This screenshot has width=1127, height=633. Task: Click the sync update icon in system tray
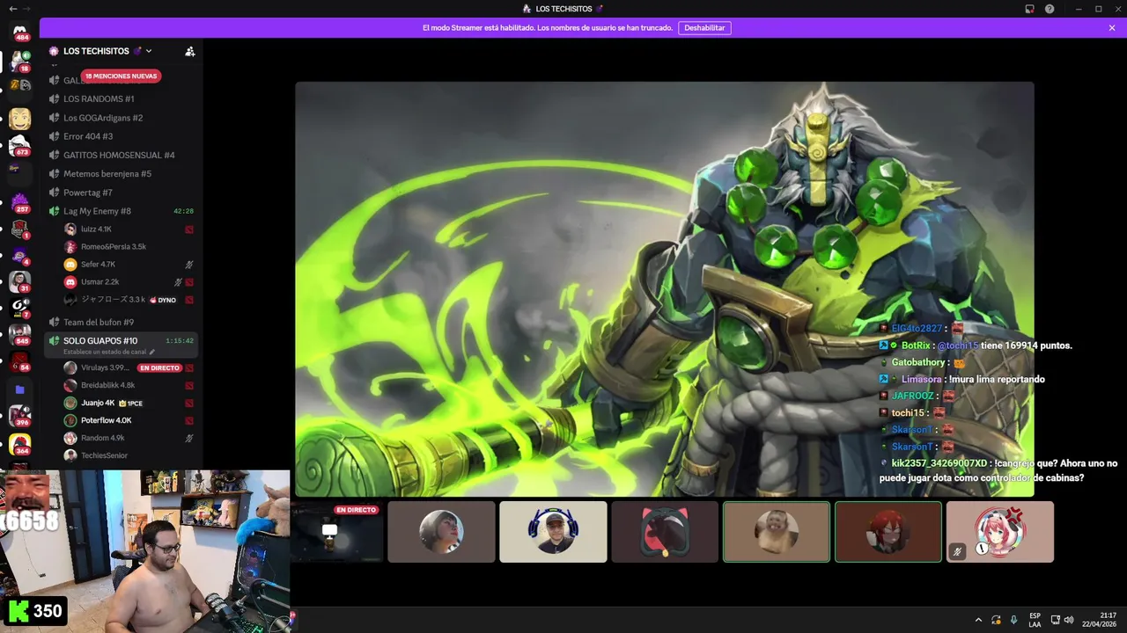(x=996, y=620)
